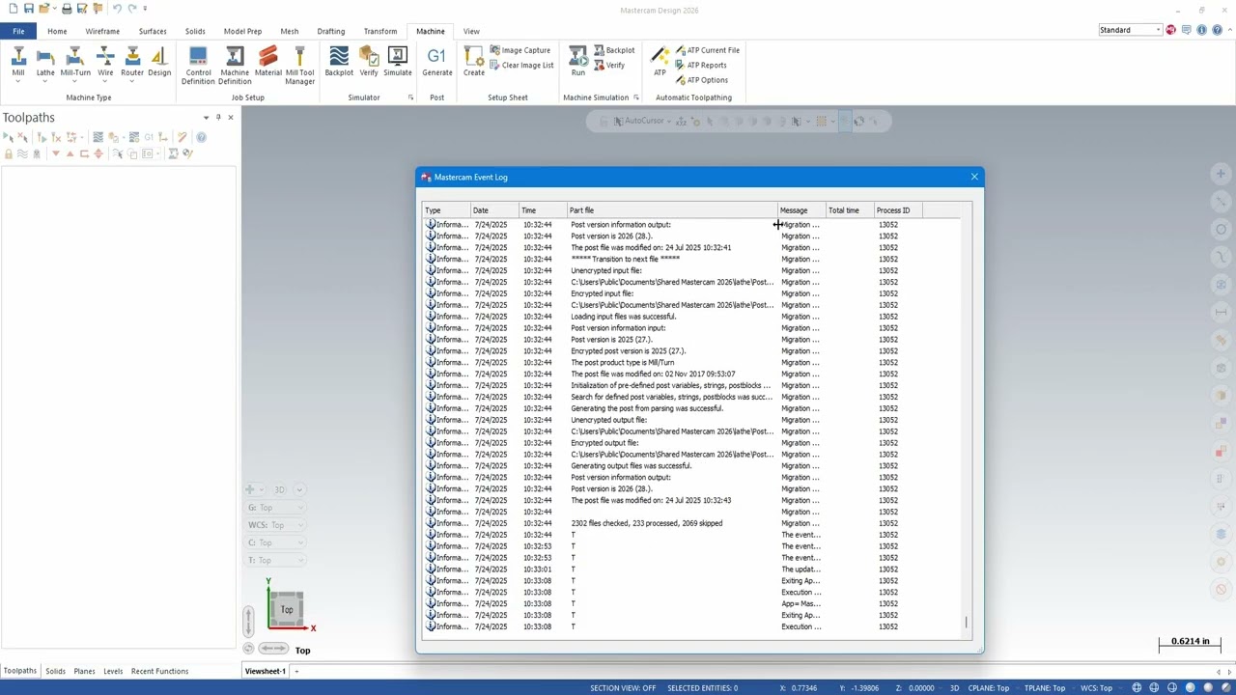The height and width of the screenshot is (695, 1236).
Task: Select the Mill machine type icon
Action: (18, 62)
